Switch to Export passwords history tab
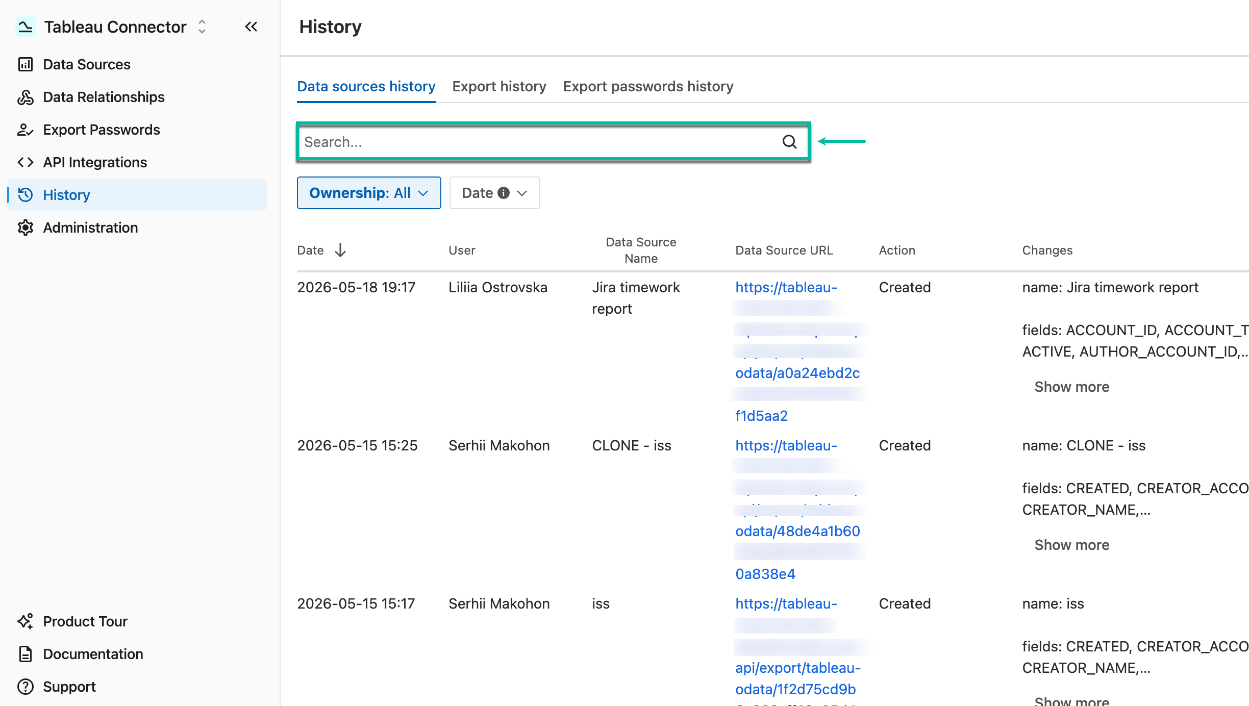 [x=648, y=86]
